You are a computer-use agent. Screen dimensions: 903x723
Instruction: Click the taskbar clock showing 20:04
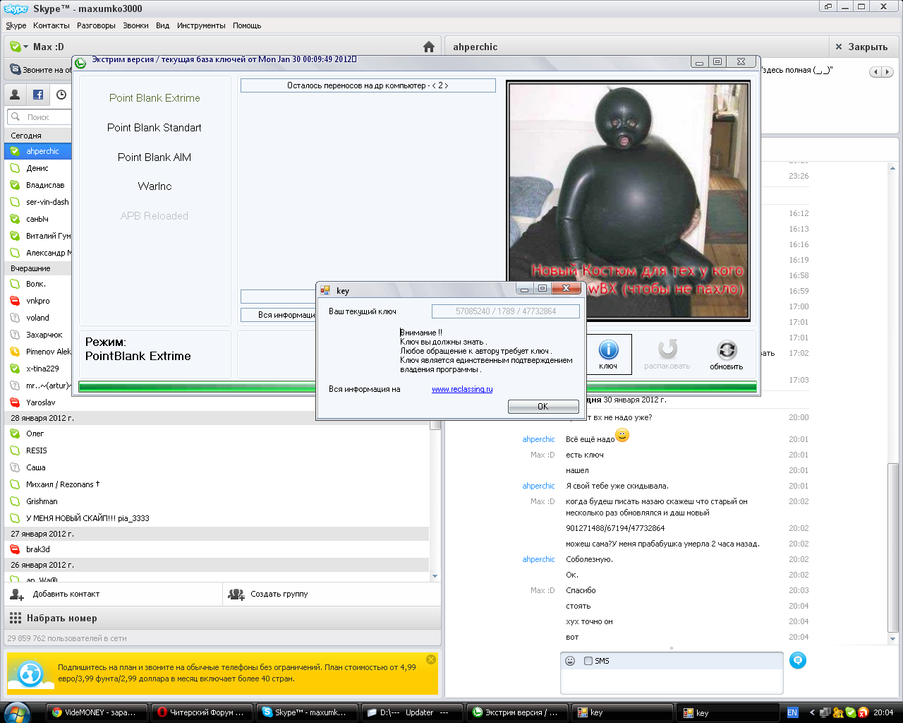point(883,712)
